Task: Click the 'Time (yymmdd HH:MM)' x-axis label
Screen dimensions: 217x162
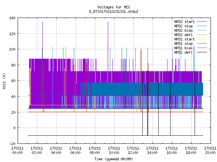Action: click(114, 159)
